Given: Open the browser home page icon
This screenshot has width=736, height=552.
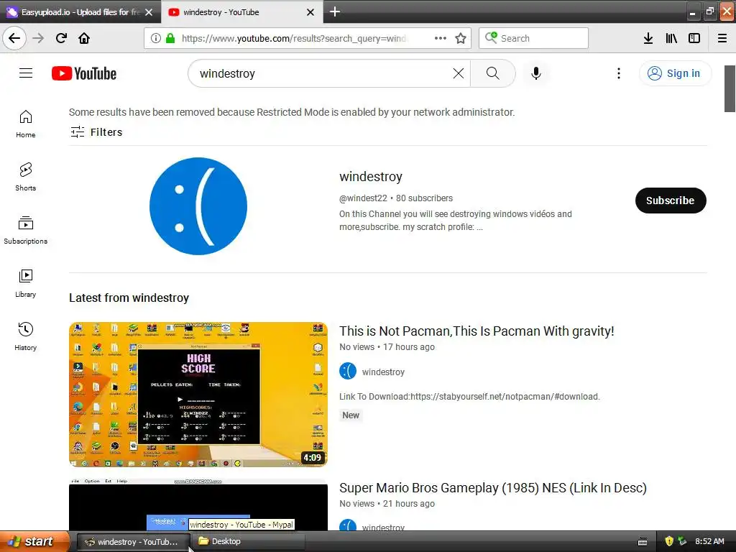Looking at the screenshot, I should pyautogui.click(x=84, y=38).
